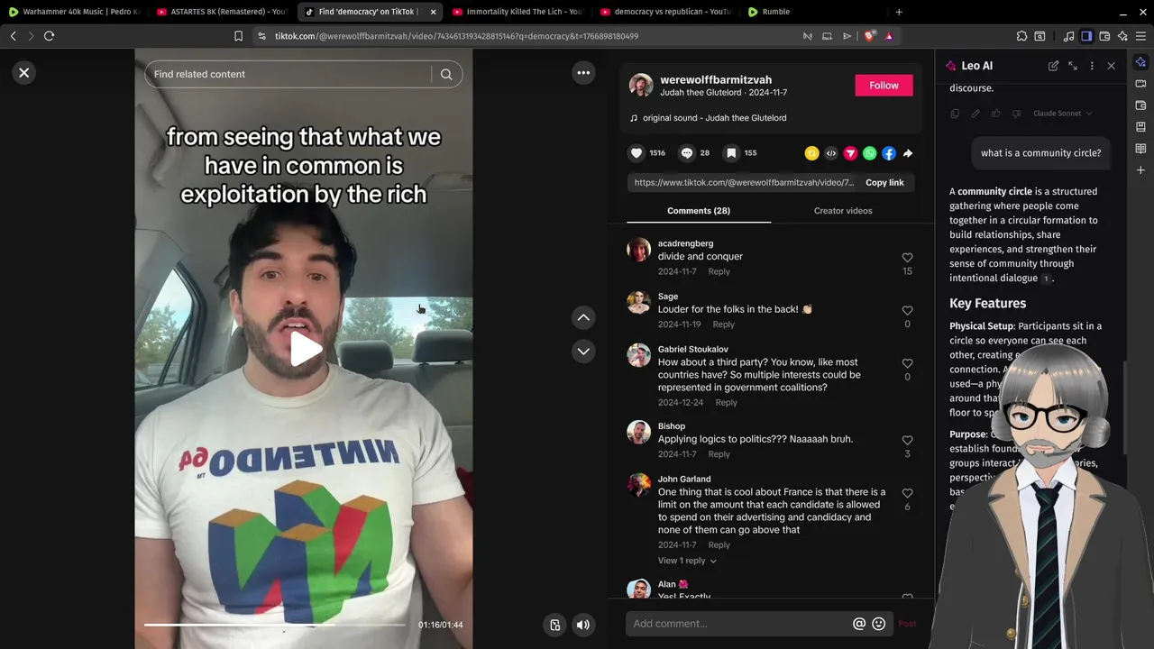Focus the Add comment input field

[739, 624]
